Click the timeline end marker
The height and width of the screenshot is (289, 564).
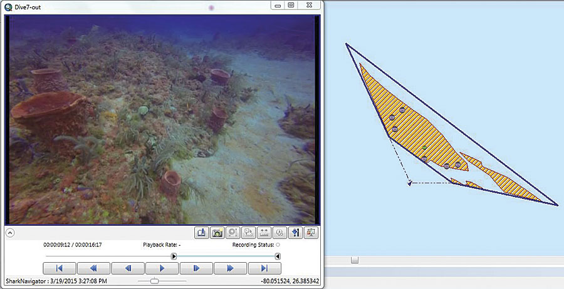[x=278, y=256]
